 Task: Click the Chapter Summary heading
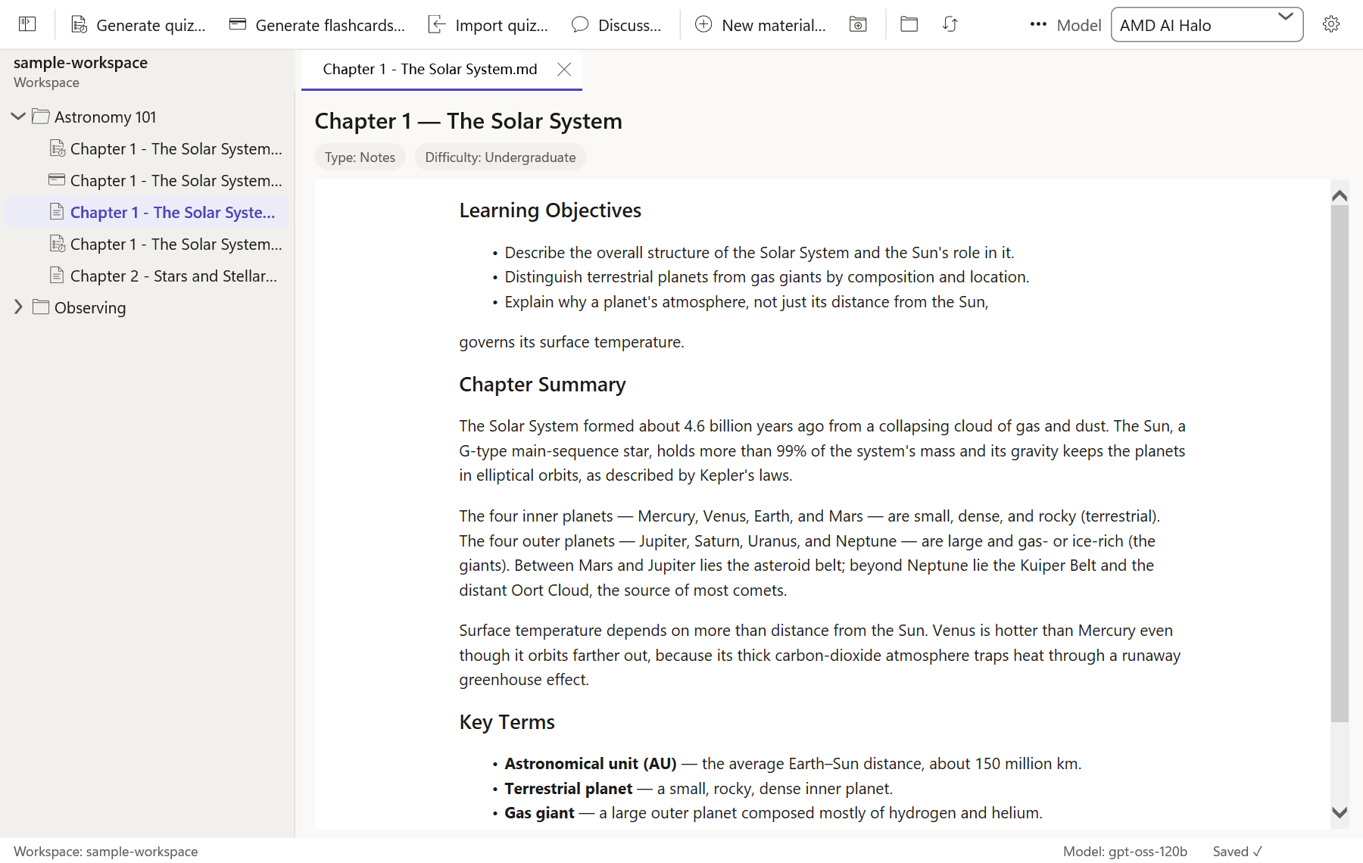[x=543, y=385]
